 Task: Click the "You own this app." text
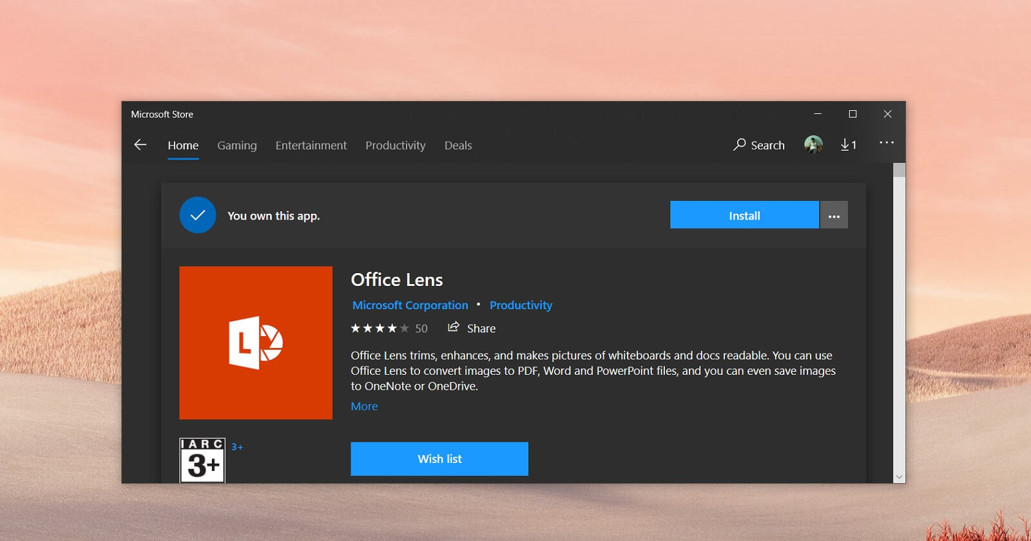point(273,216)
